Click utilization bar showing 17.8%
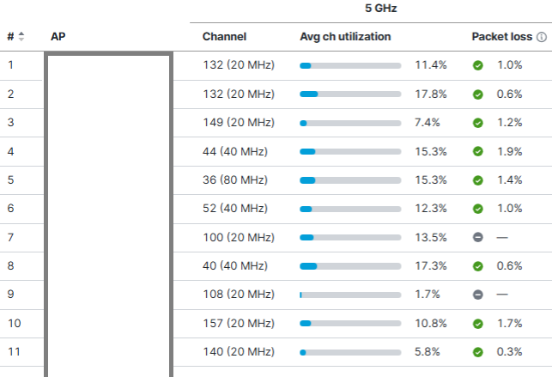 click(350, 94)
